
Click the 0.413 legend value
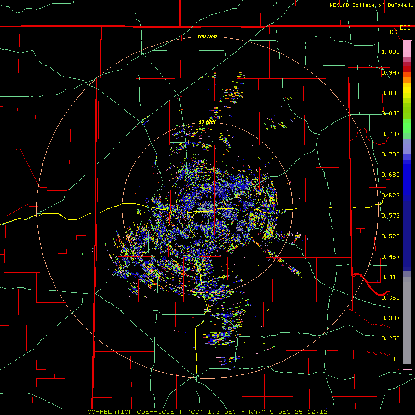tap(391, 277)
